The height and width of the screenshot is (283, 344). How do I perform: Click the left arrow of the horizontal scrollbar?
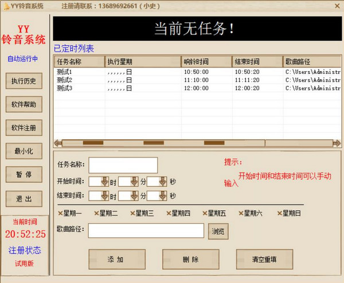click(57, 143)
